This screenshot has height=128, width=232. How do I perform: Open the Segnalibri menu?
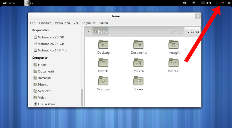[89, 23]
